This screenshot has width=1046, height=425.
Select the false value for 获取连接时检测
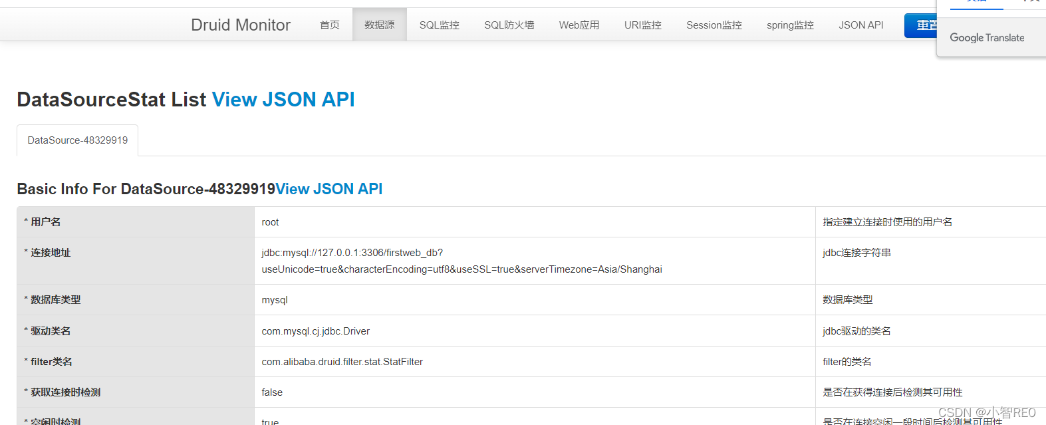pyautogui.click(x=272, y=392)
